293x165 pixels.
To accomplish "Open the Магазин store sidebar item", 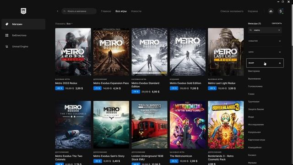I will tap(23, 24).
